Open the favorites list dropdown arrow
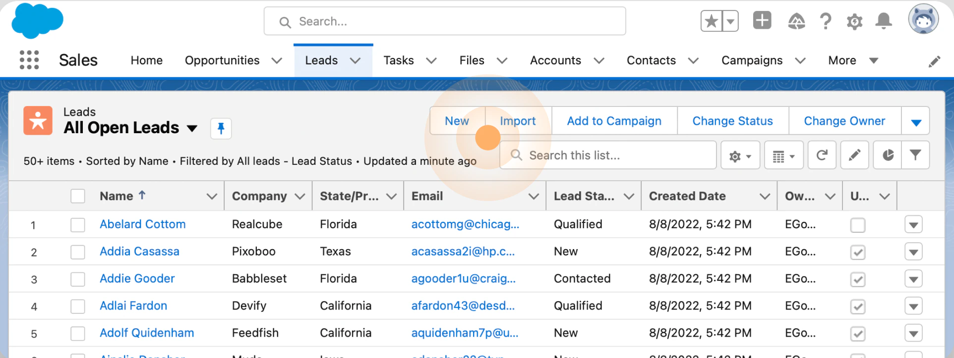Screen dimensions: 954x358 point(730,21)
